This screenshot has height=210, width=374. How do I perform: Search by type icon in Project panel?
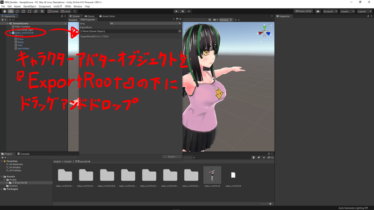pos(253,157)
